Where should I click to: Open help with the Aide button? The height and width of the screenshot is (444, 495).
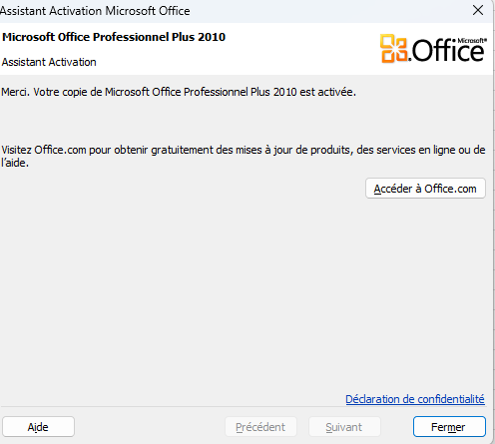[x=38, y=427]
